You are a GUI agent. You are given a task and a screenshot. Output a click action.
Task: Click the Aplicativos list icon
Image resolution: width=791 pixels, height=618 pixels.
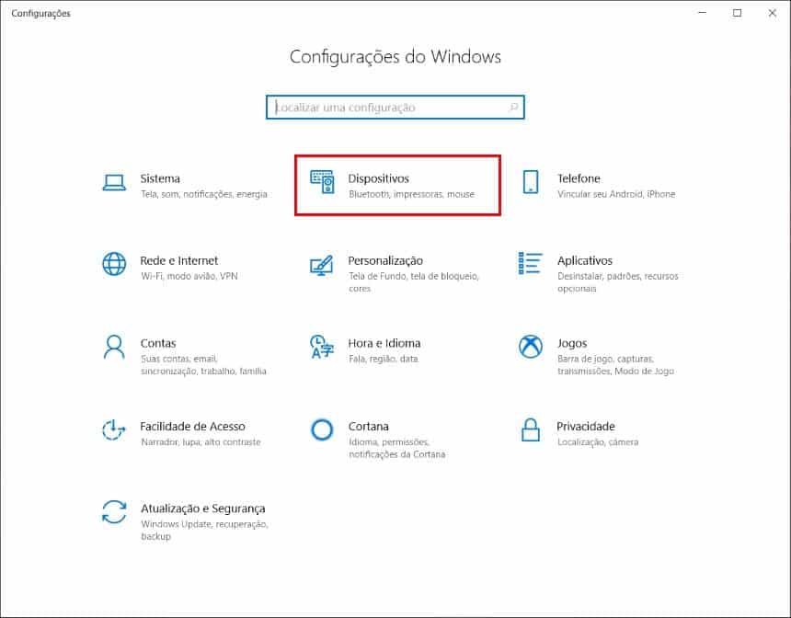click(530, 263)
